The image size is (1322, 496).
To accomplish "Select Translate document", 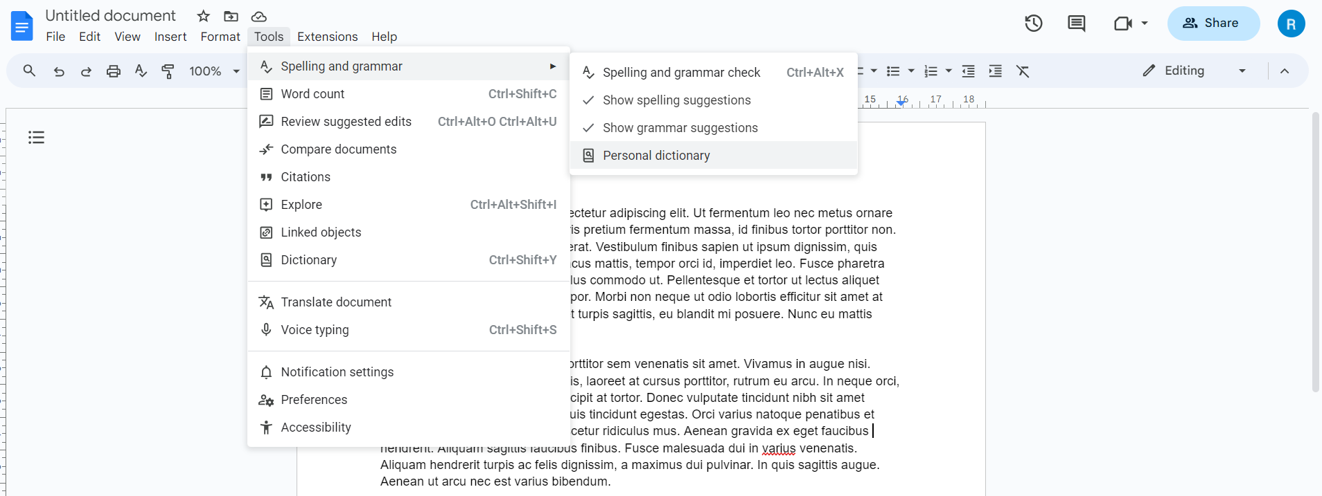I will pyautogui.click(x=409, y=302).
